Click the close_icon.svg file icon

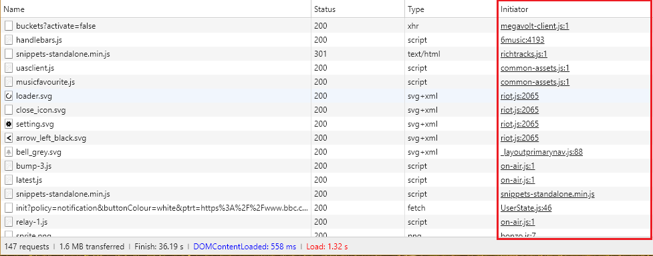coord(8,110)
